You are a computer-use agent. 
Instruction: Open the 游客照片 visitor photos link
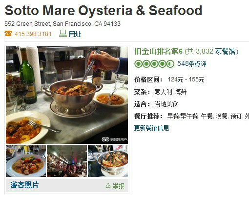click(24, 185)
